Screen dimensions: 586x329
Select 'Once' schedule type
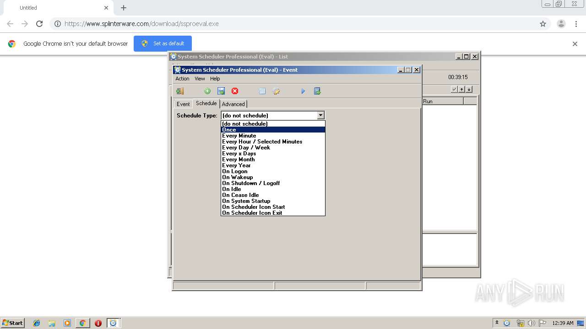click(273, 130)
